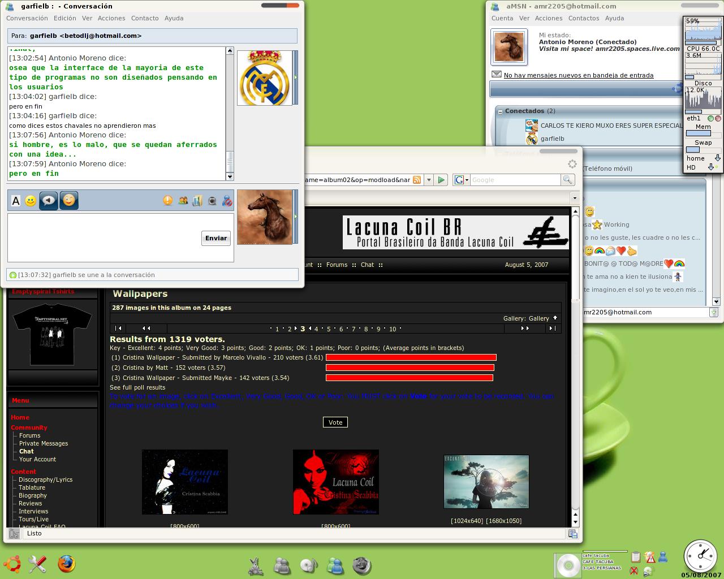
Task: Open the status dropdown at aMSN window bottom
Action: (x=714, y=312)
